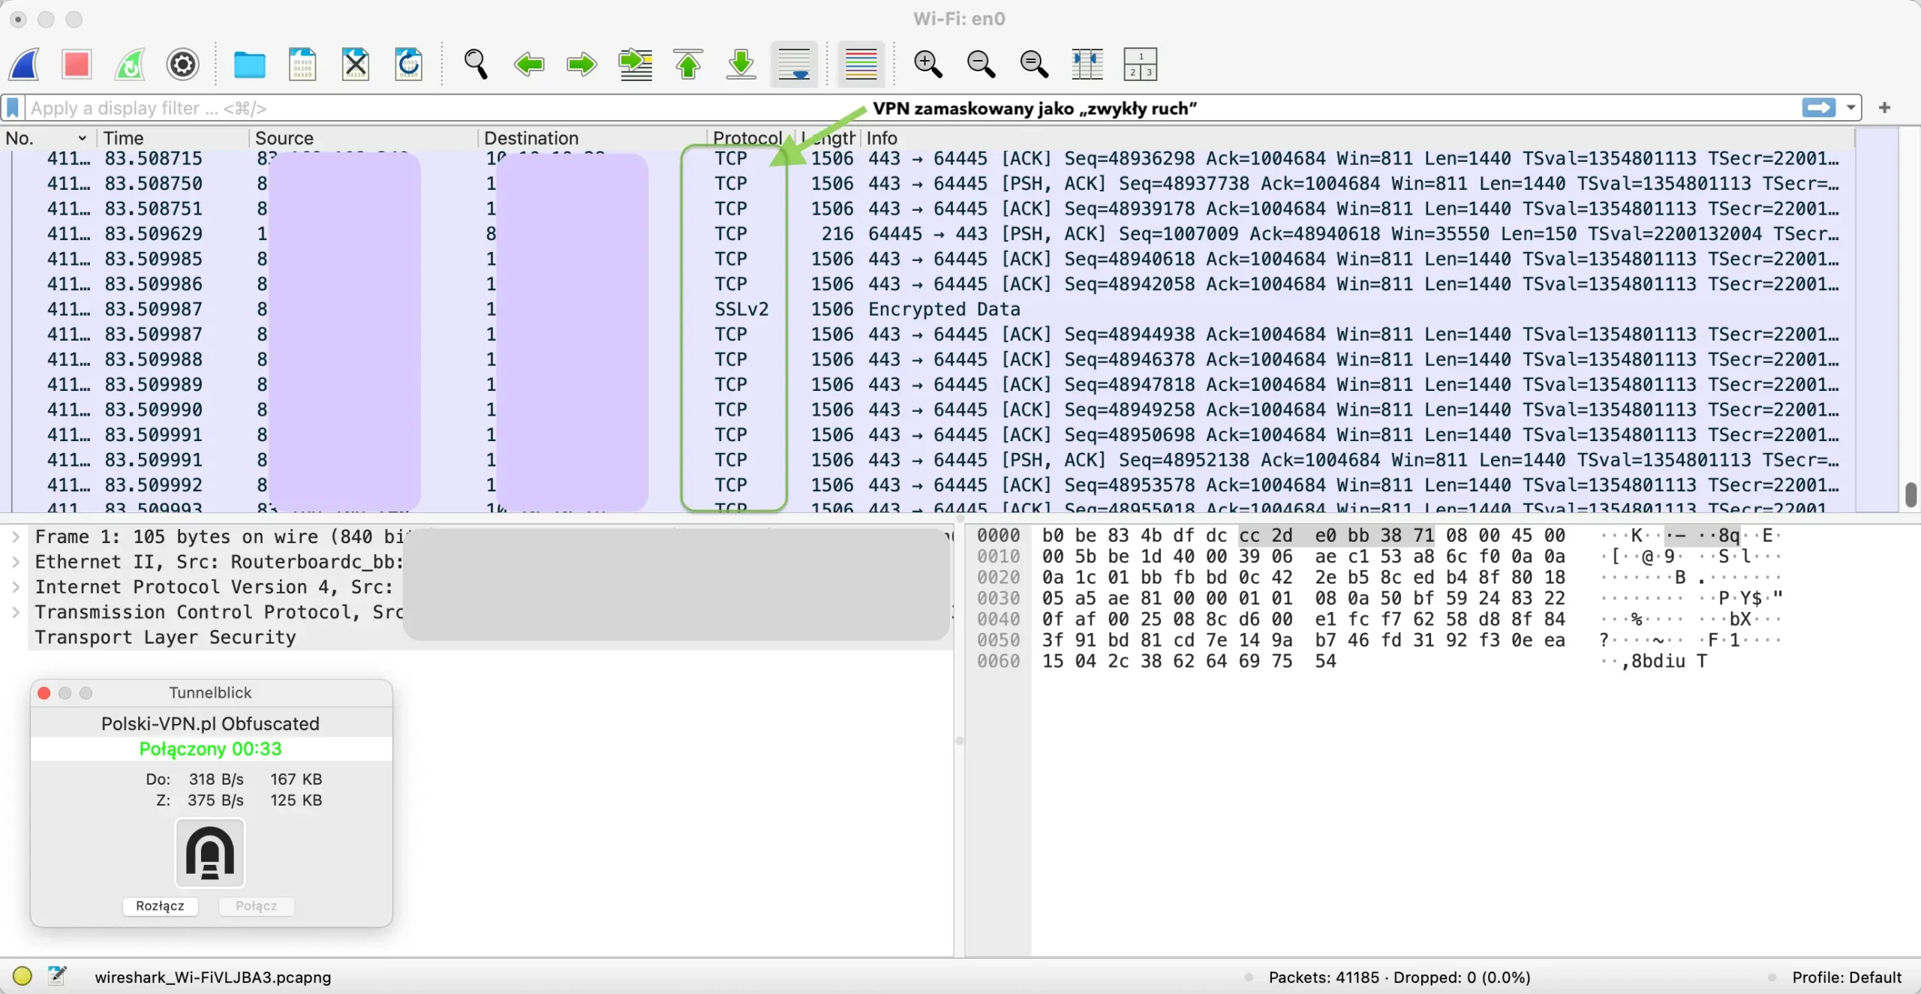This screenshot has width=1921, height=994.
Task: Find a packet with magnifier icon
Action: (x=476, y=65)
